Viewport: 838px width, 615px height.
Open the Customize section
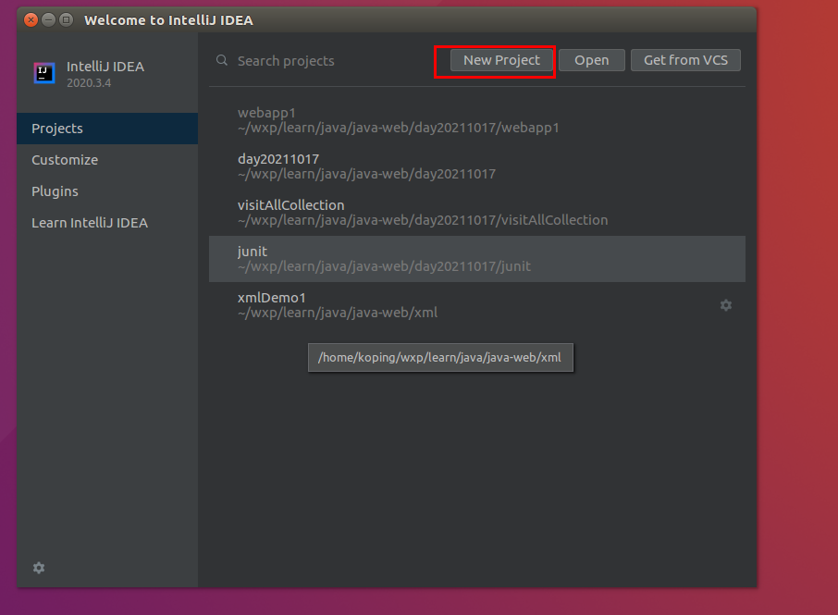107,160
